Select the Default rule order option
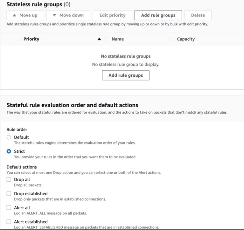This screenshot has width=244, height=230. (9, 137)
